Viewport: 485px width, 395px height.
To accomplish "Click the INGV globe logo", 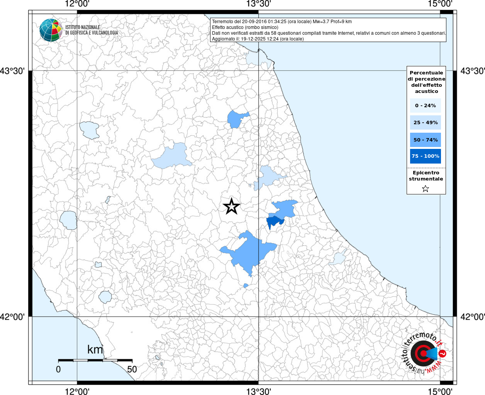I will coord(51,30).
